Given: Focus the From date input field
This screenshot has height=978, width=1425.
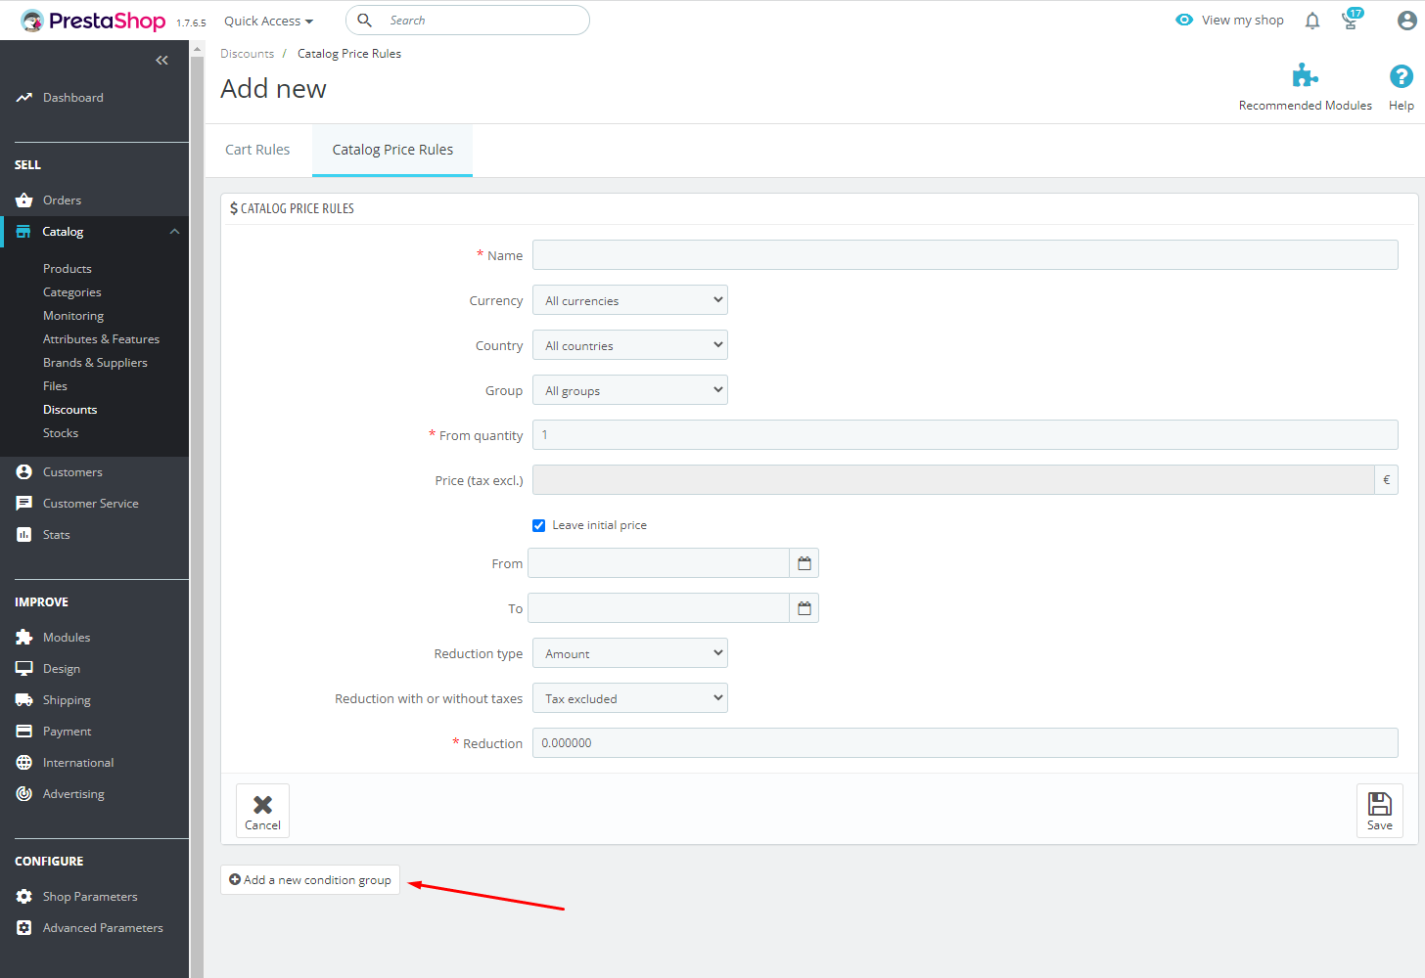Looking at the screenshot, I should tap(659, 563).
